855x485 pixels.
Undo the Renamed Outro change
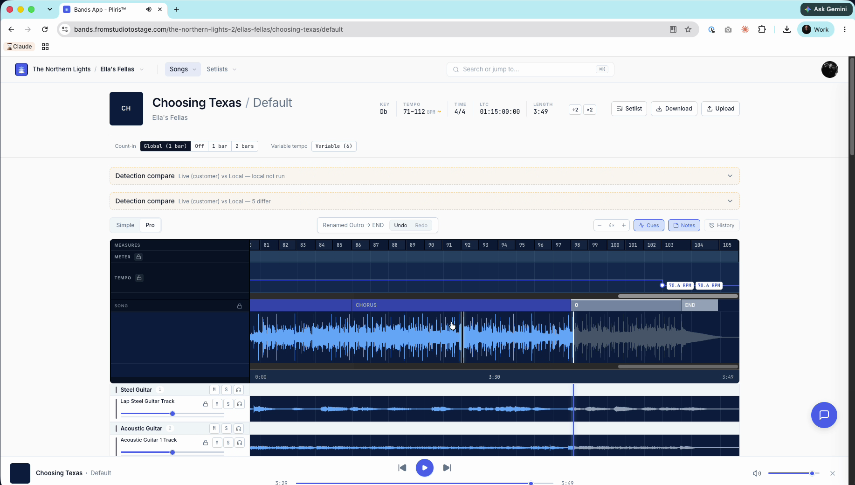[400, 225]
